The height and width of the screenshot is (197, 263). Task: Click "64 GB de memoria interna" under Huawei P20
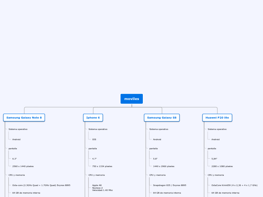(225, 193)
